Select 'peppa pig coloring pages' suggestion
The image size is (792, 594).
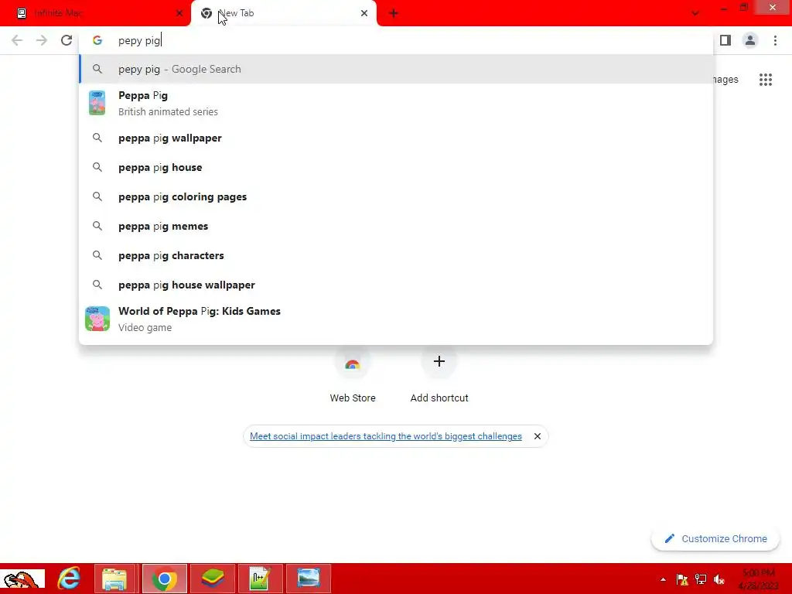pos(396,196)
